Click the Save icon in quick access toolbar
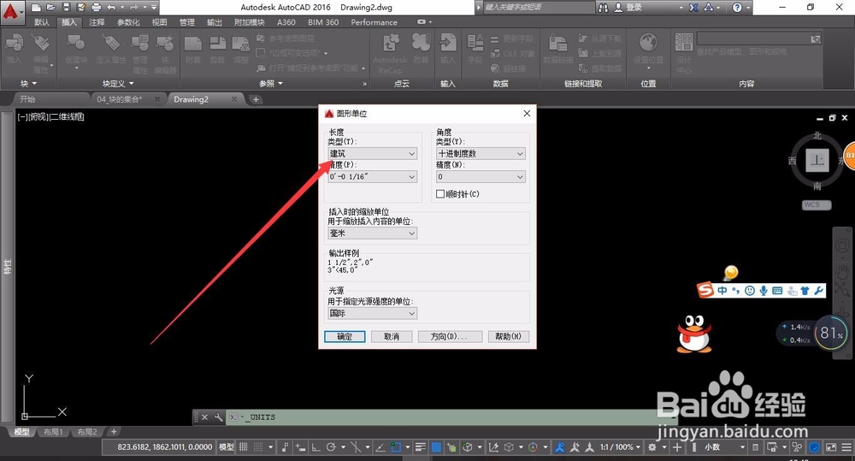The height and width of the screenshot is (461, 855). click(x=66, y=8)
